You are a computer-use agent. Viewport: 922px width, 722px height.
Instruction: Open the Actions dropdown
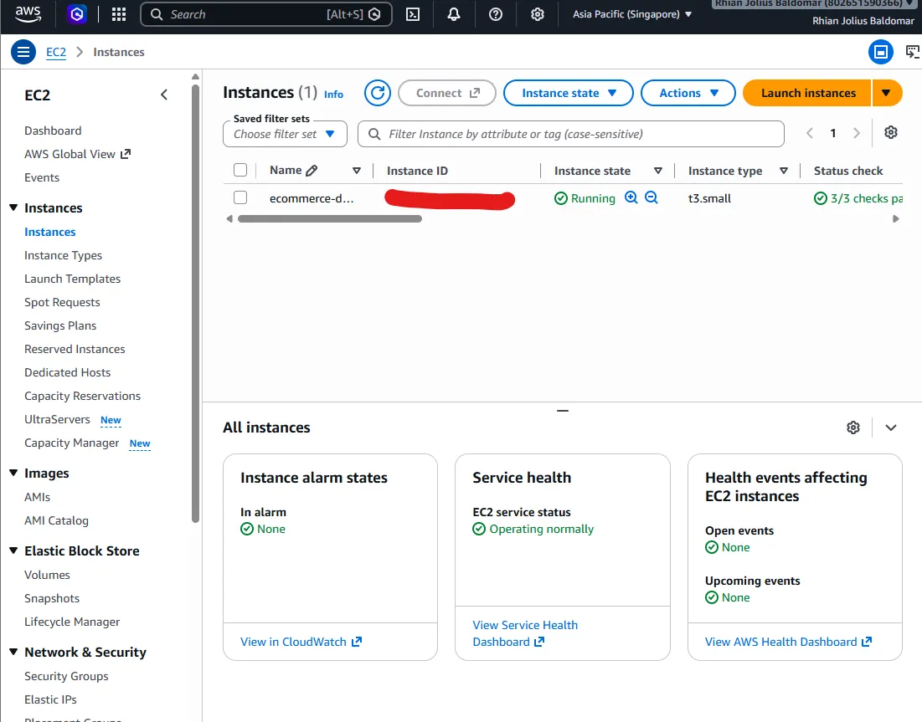pyautogui.click(x=688, y=93)
